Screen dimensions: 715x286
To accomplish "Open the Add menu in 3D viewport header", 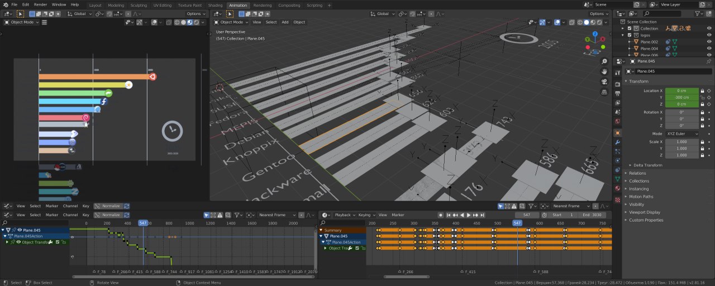I will click(x=285, y=22).
